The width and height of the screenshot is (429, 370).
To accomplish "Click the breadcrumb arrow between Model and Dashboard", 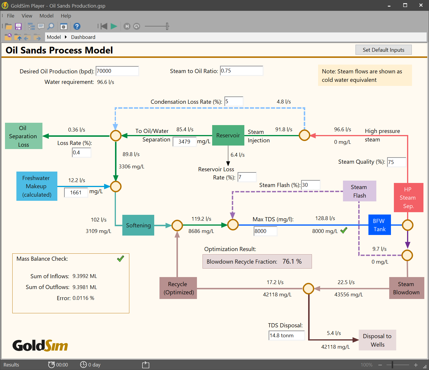I will click(x=66, y=37).
